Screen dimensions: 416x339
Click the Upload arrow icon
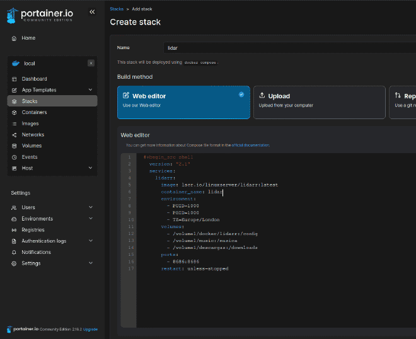pos(262,95)
